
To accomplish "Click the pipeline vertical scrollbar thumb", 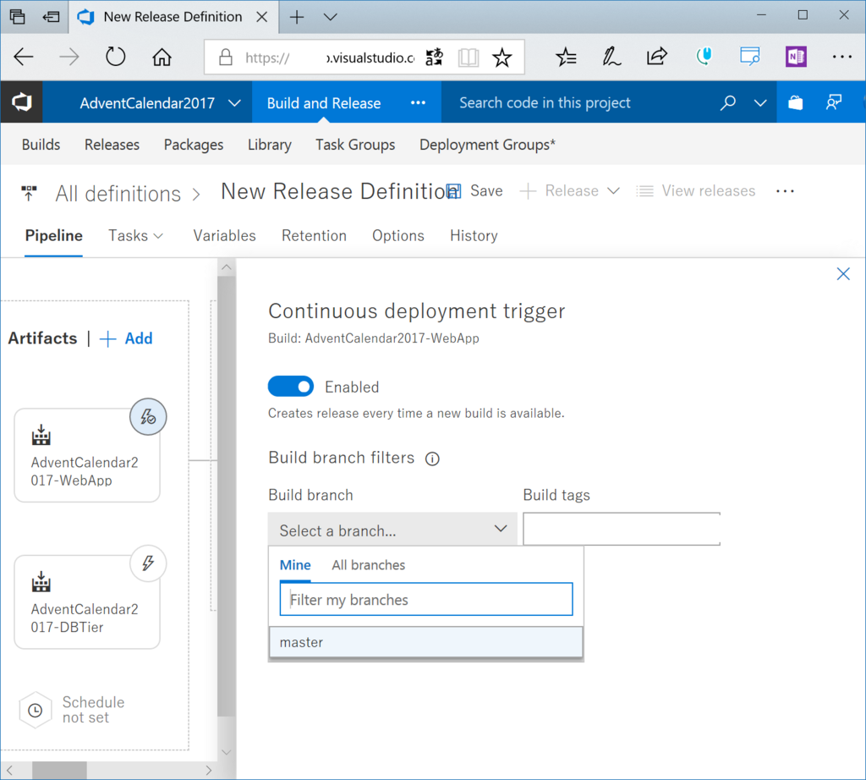I will click(x=227, y=497).
